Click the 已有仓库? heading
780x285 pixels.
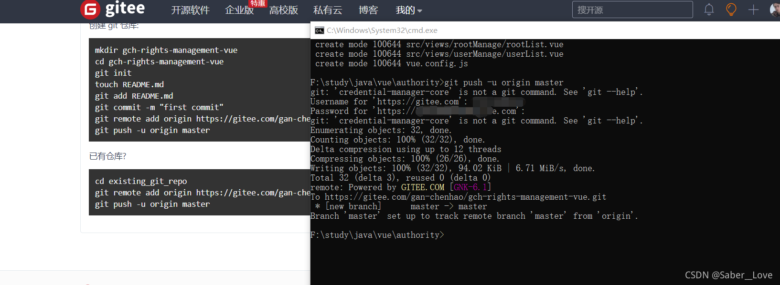108,156
